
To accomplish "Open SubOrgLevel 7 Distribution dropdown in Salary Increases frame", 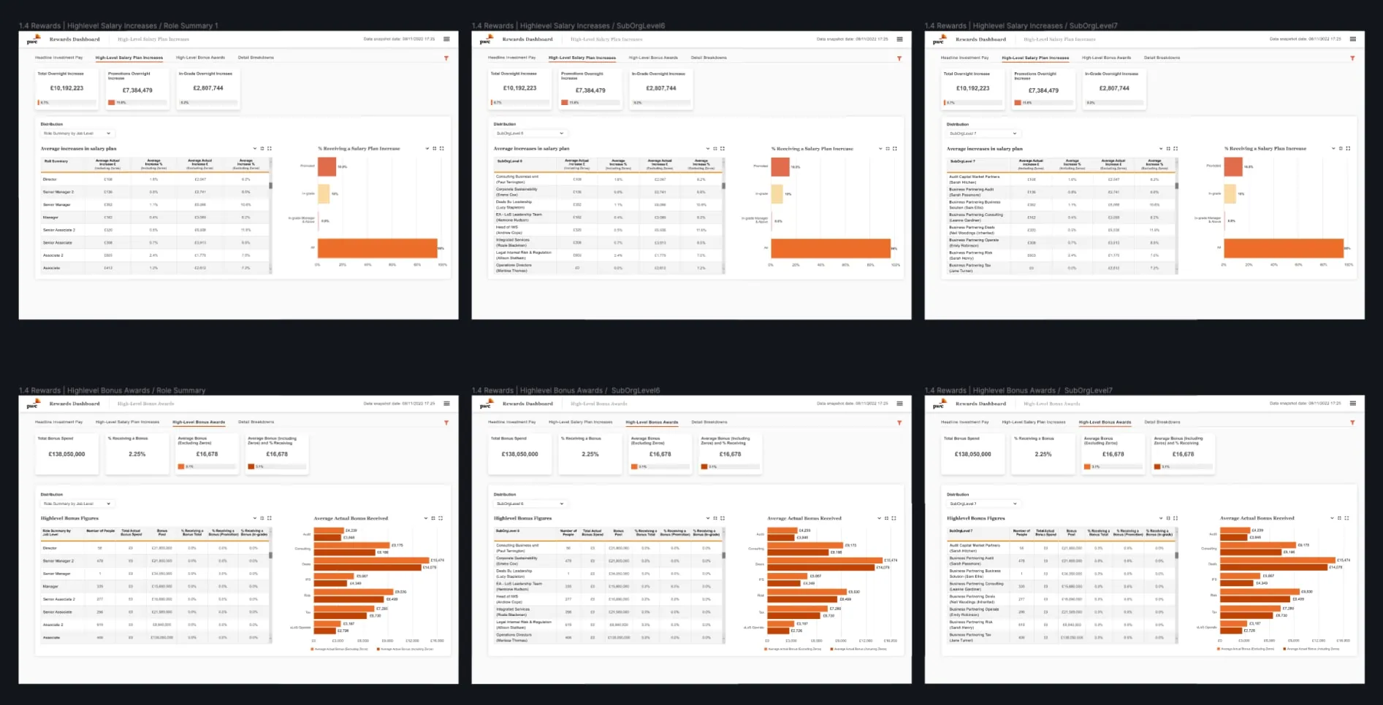I will click(x=983, y=134).
